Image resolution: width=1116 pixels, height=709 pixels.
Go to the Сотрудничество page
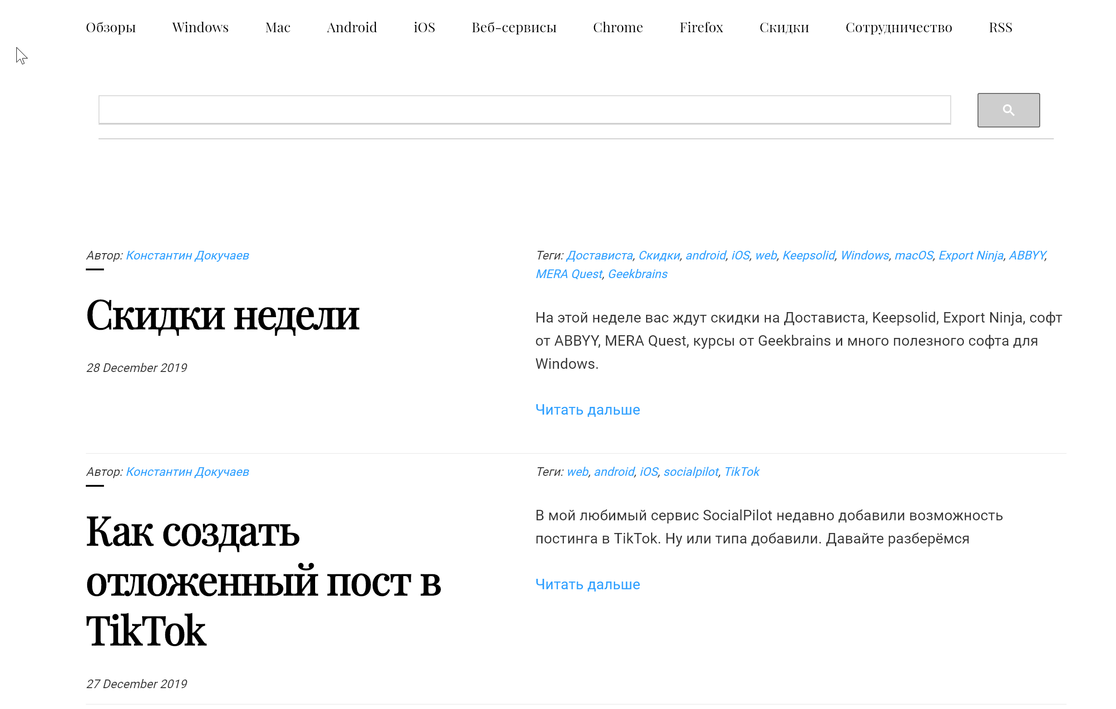(898, 27)
